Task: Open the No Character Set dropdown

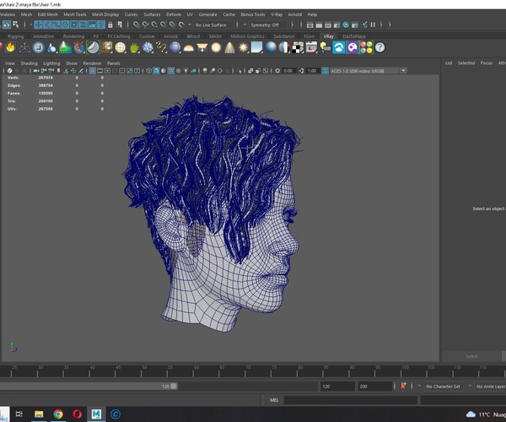Action: point(444,387)
